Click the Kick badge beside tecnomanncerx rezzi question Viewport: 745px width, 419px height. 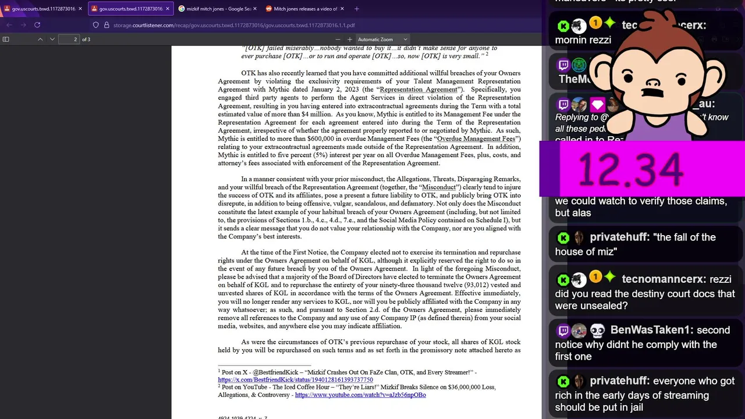pyautogui.click(x=563, y=280)
